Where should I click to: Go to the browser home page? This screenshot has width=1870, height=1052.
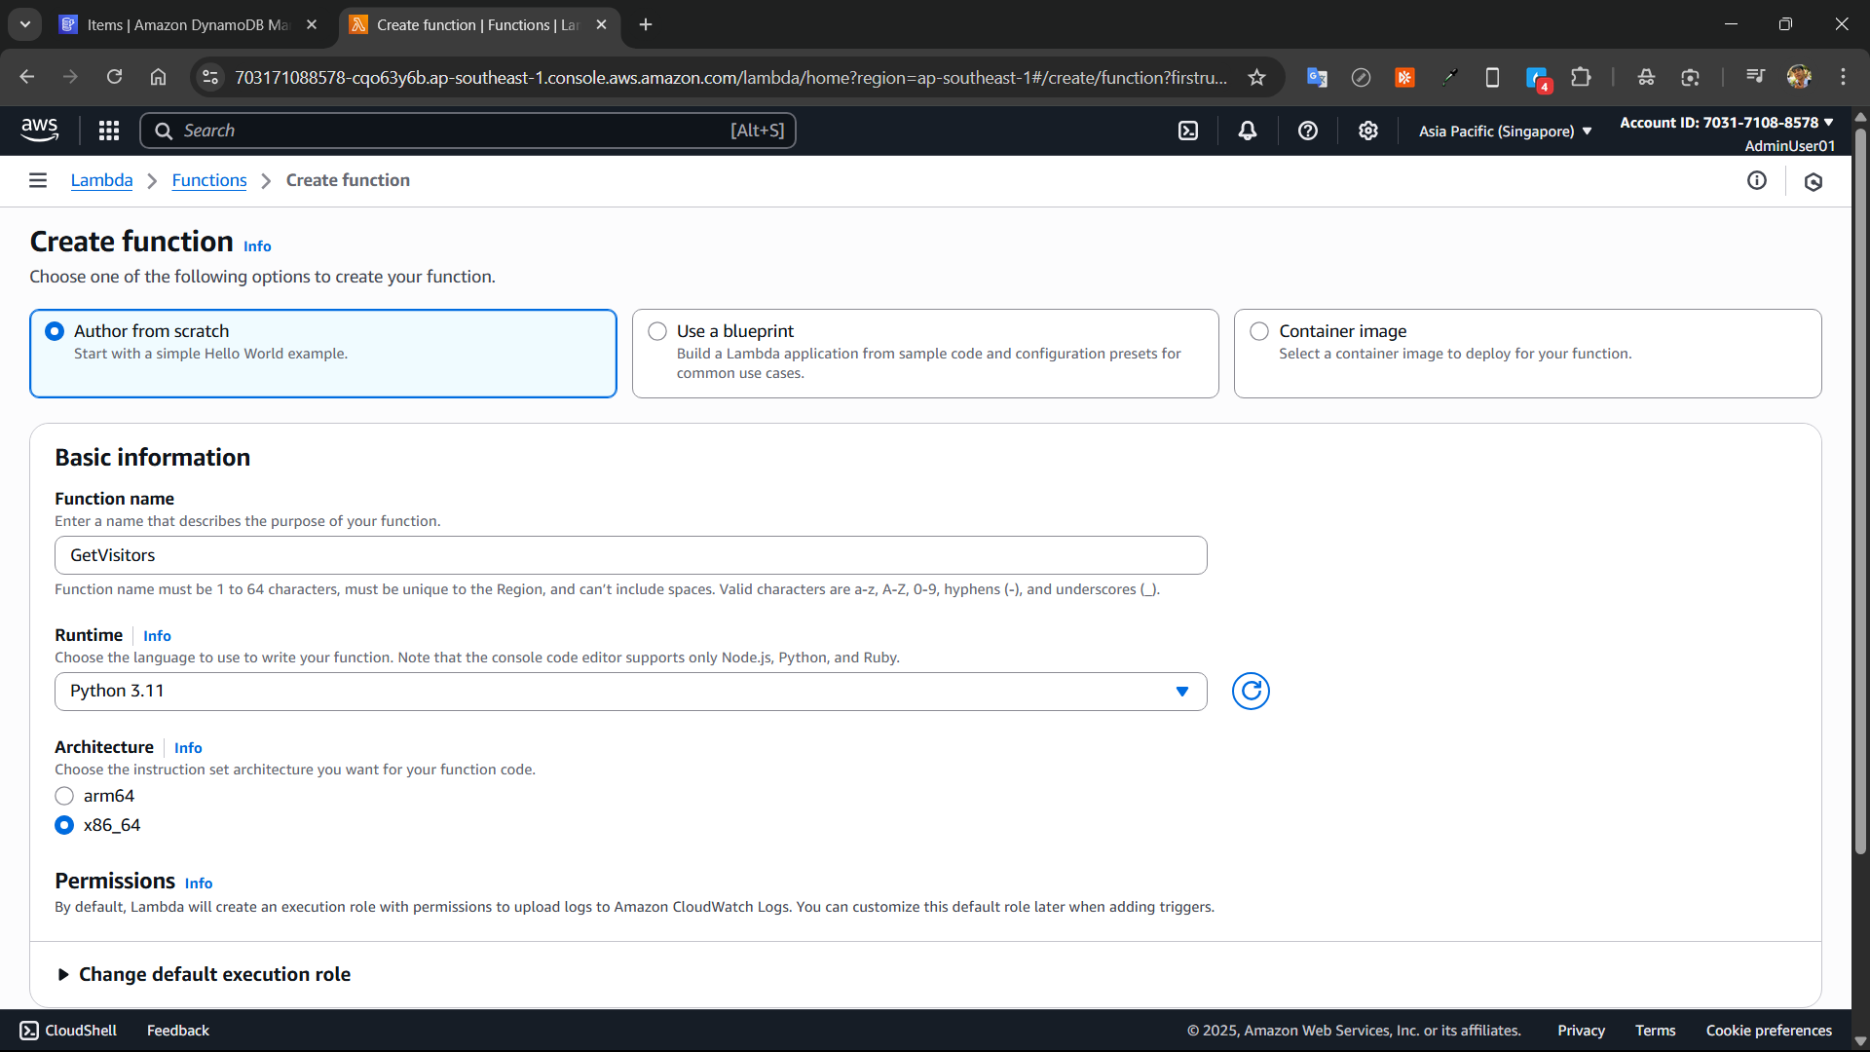pos(158,77)
